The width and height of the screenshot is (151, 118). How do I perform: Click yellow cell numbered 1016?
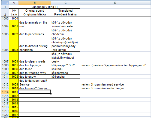(x=14, y=111)
